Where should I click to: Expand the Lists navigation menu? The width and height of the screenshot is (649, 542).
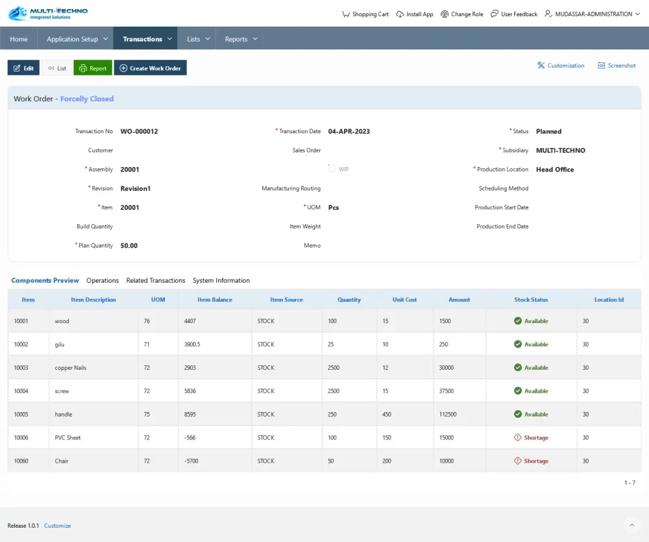click(198, 39)
